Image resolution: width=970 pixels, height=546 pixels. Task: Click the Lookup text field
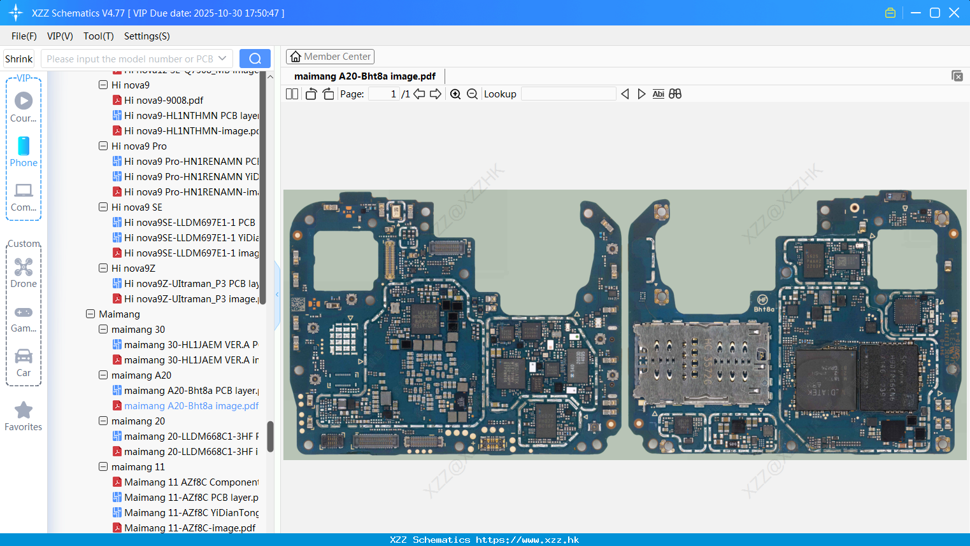(568, 94)
